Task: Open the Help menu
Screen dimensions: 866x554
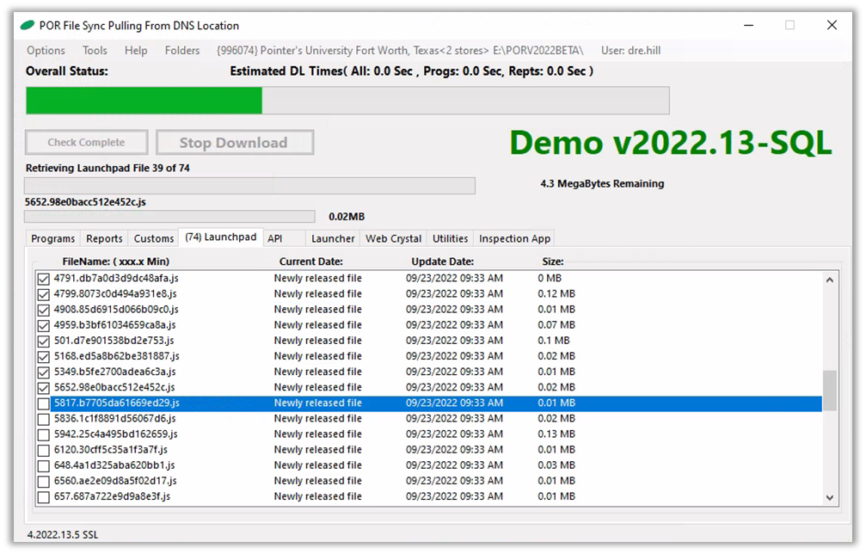Action: (136, 51)
